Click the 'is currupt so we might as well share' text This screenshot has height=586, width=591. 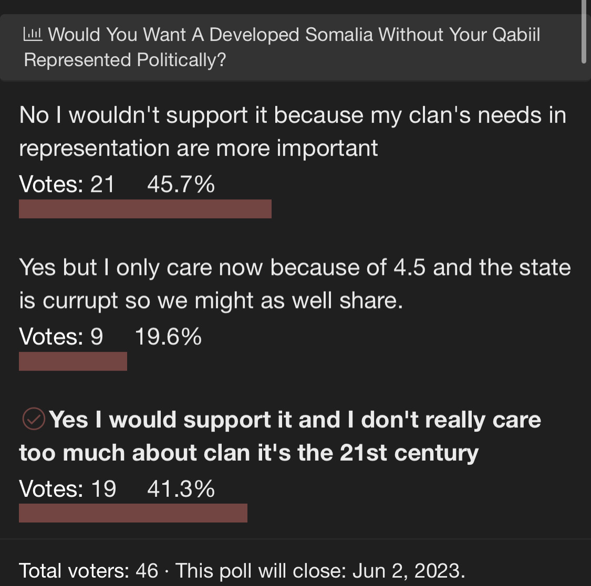(x=211, y=301)
